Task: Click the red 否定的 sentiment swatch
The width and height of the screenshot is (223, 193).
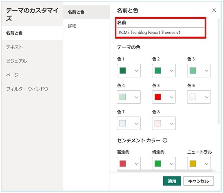Action: tap(122, 164)
